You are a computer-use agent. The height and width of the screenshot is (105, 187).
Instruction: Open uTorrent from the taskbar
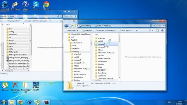[x=38, y=102]
